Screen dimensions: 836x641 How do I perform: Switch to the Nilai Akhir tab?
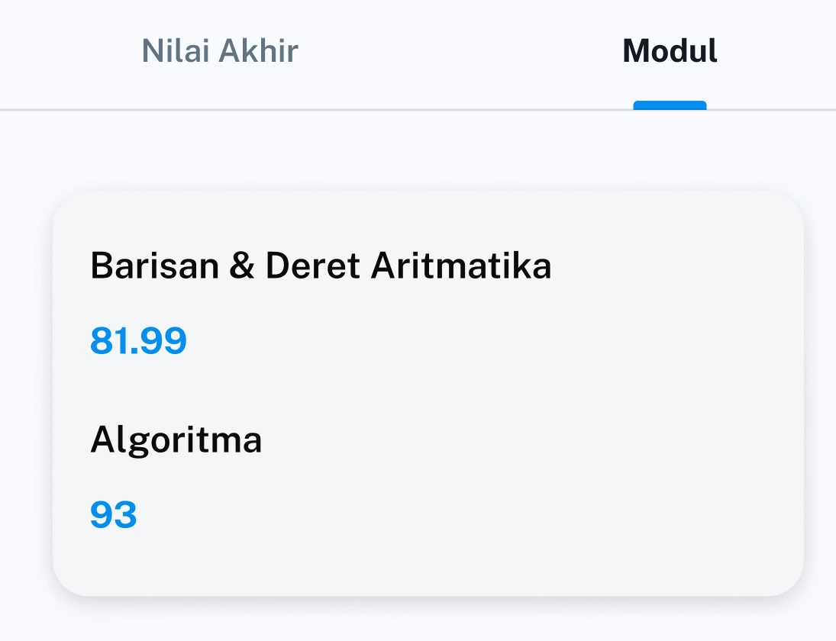(220, 51)
